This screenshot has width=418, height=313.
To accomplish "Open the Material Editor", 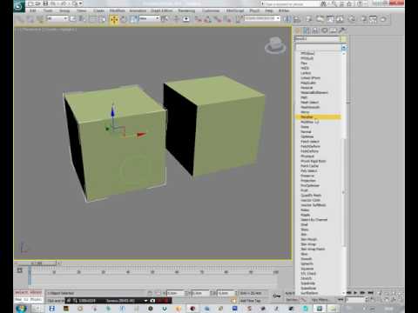I will [352, 19].
